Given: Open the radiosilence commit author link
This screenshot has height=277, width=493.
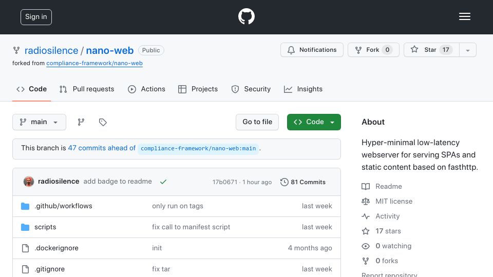Looking at the screenshot, I should [59, 182].
